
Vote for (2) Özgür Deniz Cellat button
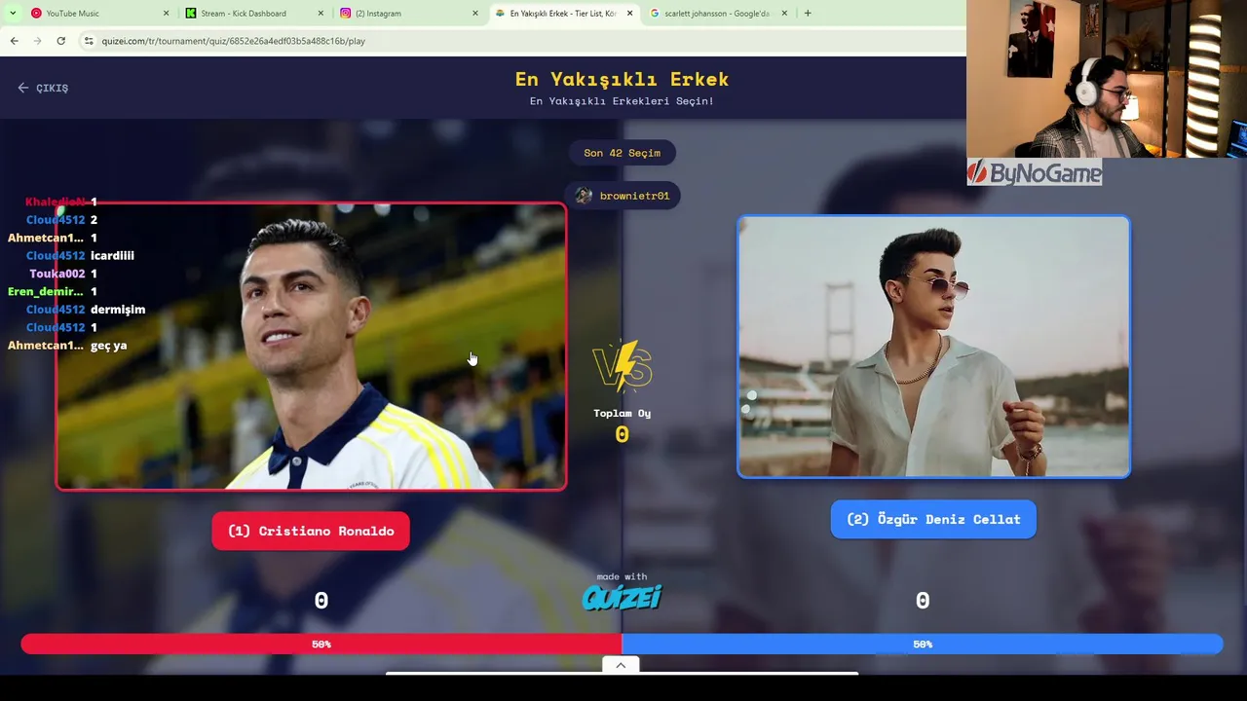933,519
